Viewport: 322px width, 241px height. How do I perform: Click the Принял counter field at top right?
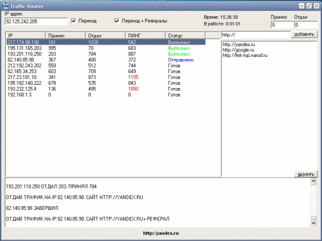282,25
